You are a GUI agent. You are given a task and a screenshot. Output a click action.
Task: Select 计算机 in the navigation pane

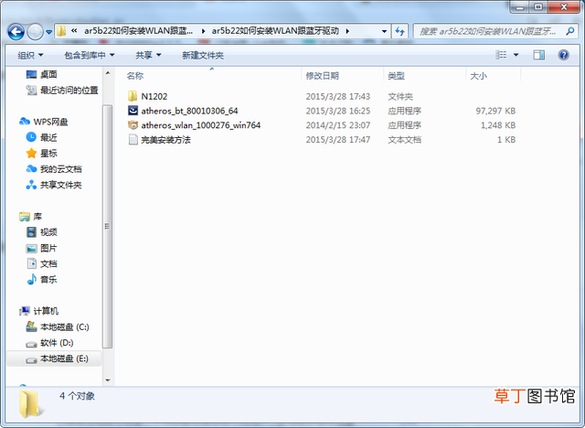[46, 311]
